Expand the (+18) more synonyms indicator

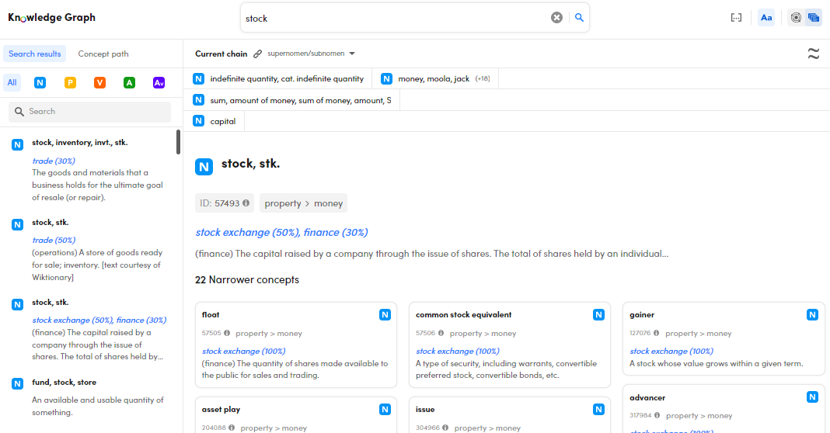[483, 79]
